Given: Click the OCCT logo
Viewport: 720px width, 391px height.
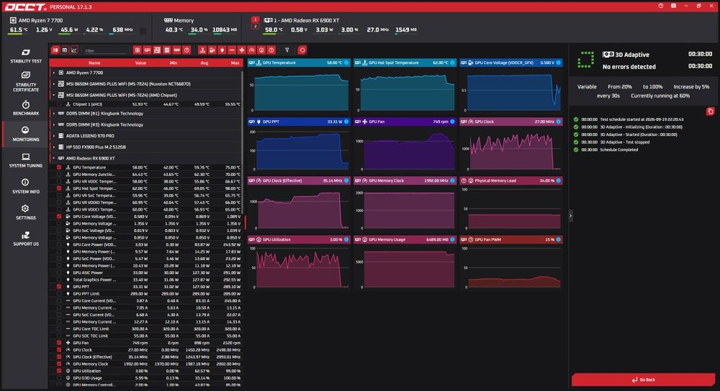Looking at the screenshot, I should click(25, 7).
